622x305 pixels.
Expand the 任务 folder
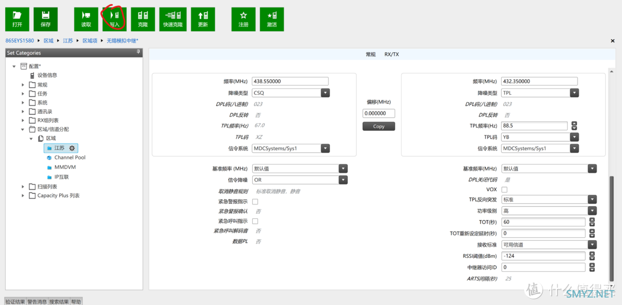[23, 94]
